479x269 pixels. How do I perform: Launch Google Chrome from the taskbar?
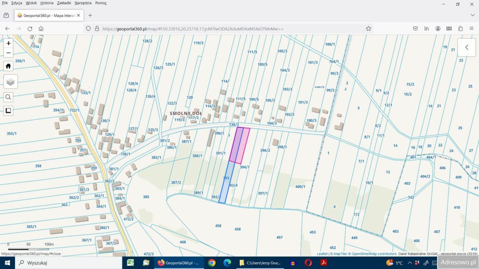pos(212,263)
